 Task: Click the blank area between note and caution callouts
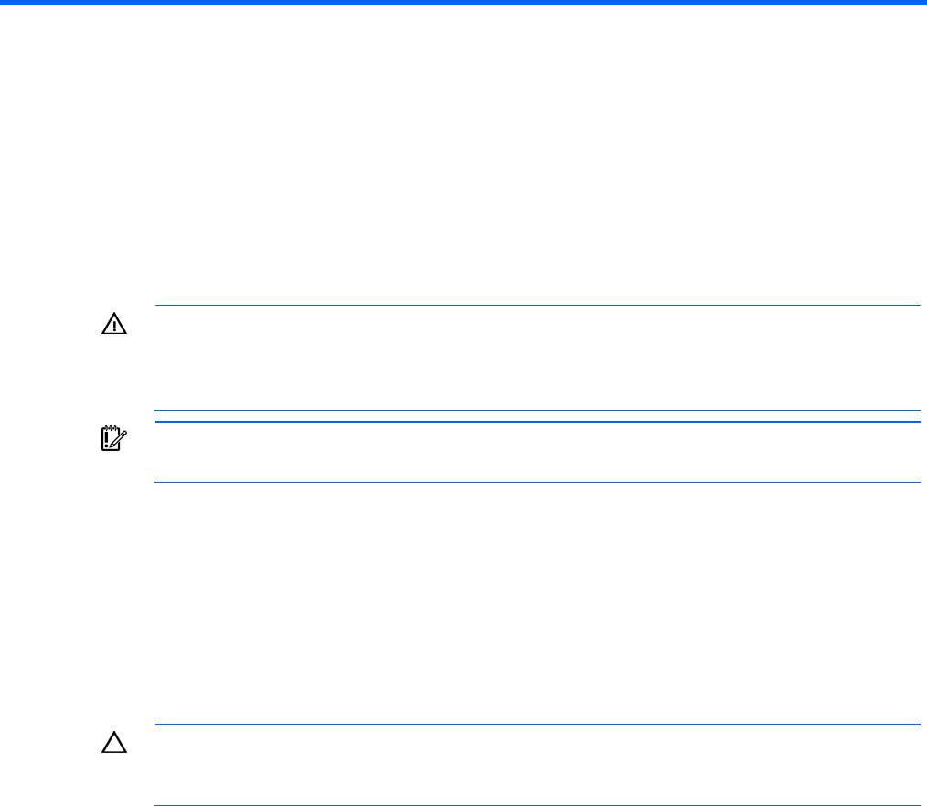[463, 603]
